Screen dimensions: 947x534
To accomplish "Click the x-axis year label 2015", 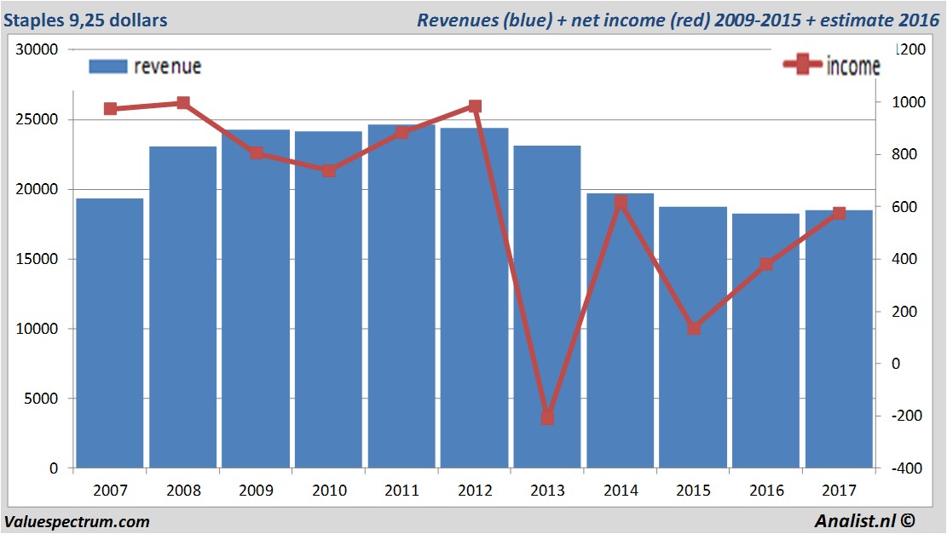I will click(693, 490).
